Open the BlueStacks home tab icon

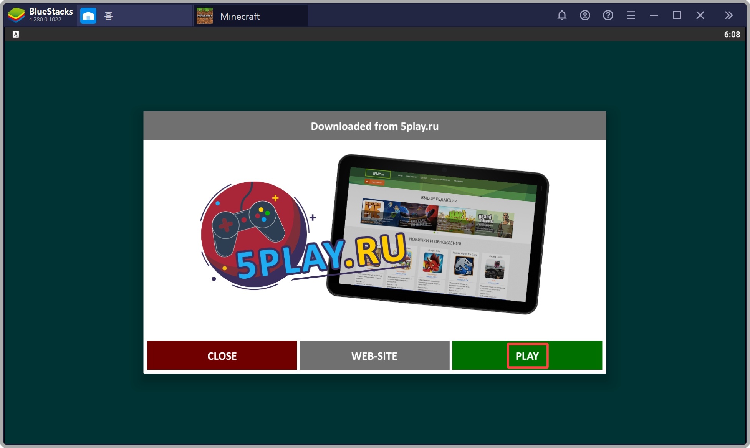pos(88,16)
